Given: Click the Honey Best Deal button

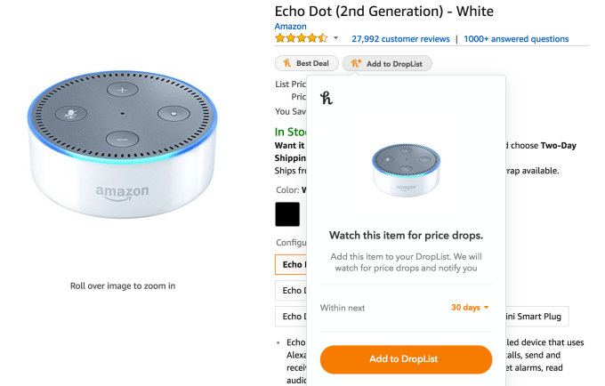Looking at the screenshot, I should coord(307,64).
